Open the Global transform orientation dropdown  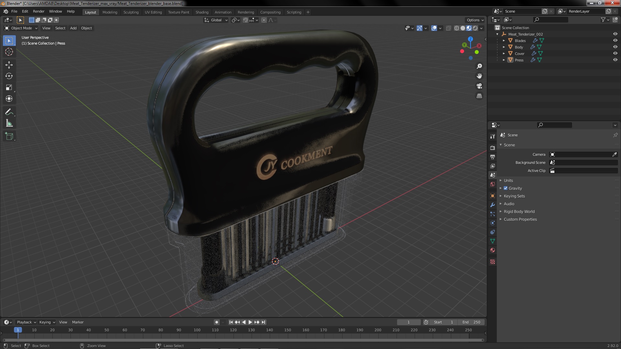tap(216, 20)
